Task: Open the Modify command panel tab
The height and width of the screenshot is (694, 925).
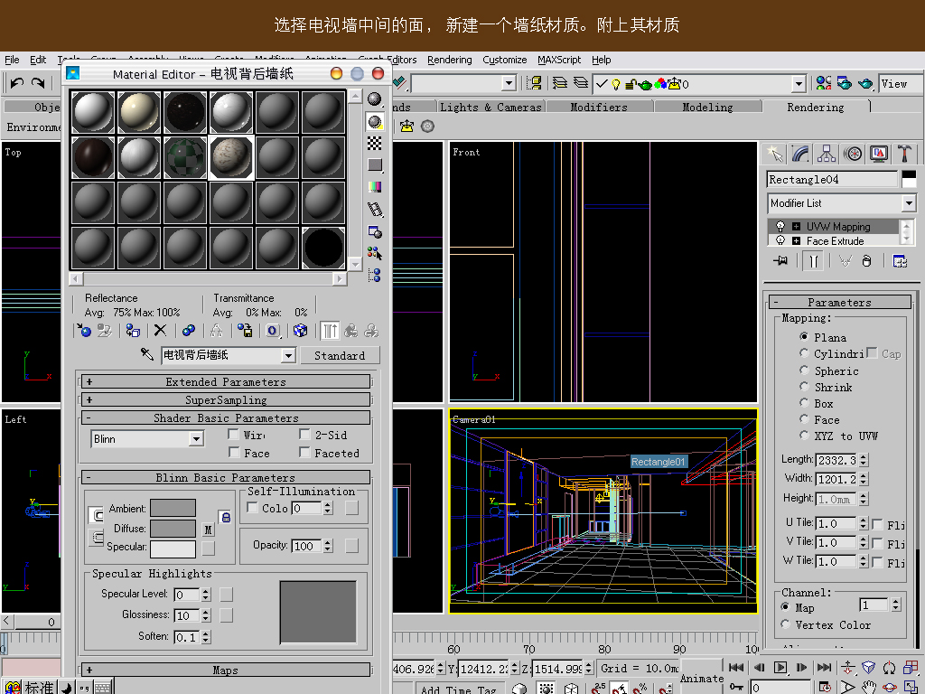Action: pyautogui.click(x=800, y=154)
